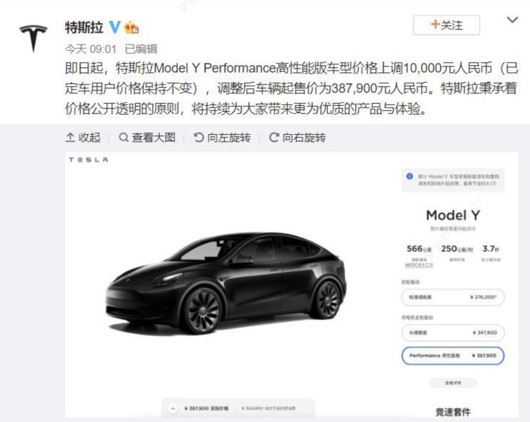The image size is (530, 422).
Task: Select the Performance 高性能版 ¥387,900 option
Action: click(x=453, y=356)
